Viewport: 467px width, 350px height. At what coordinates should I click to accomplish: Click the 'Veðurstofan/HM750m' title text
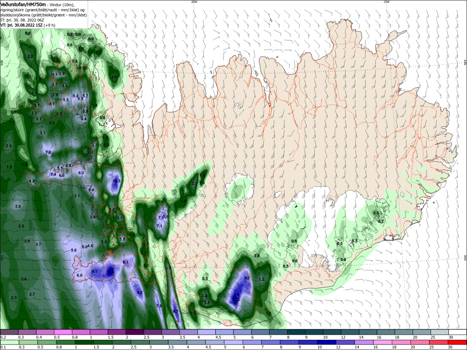23,4
